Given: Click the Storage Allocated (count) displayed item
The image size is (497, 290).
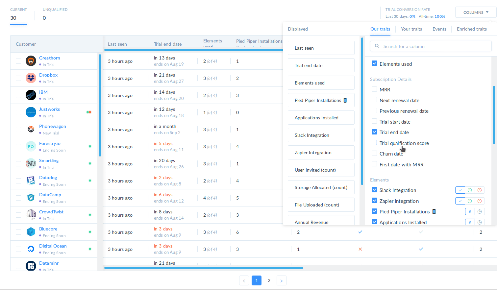Looking at the screenshot, I should 321,187.
